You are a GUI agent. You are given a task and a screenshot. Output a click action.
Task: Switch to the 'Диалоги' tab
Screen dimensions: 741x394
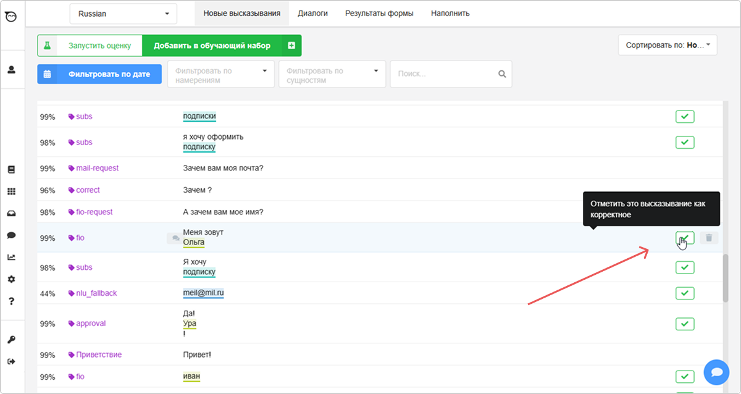click(x=312, y=13)
